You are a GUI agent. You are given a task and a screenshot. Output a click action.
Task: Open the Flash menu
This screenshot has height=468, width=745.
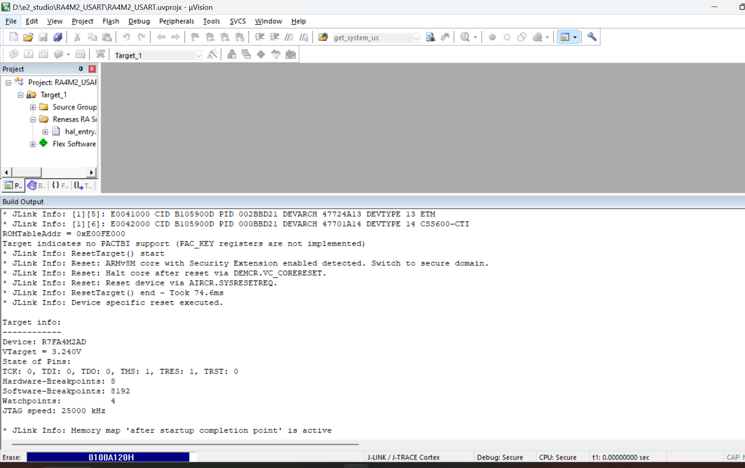pos(111,21)
